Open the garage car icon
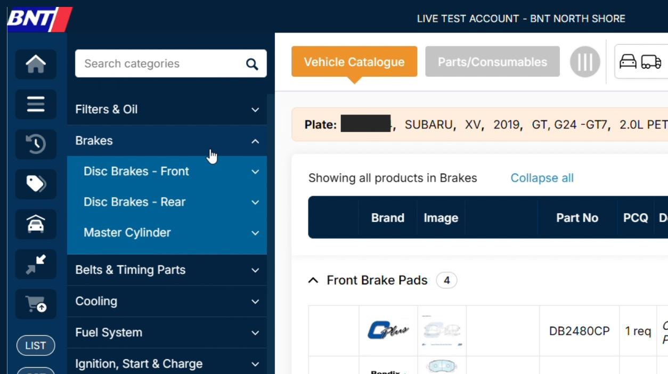 [x=36, y=224]
